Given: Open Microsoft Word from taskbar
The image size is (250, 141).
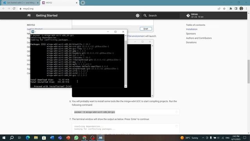Looking at the screenshot, I should point(52,137).
